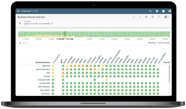The height and width of the screenshot is (109, 186).
Task: Click the zoom in magnifier icon
Action: [x=146, y=17]
